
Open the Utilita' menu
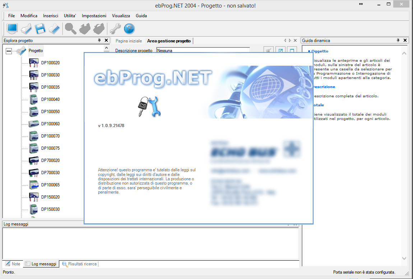[70, 16]
